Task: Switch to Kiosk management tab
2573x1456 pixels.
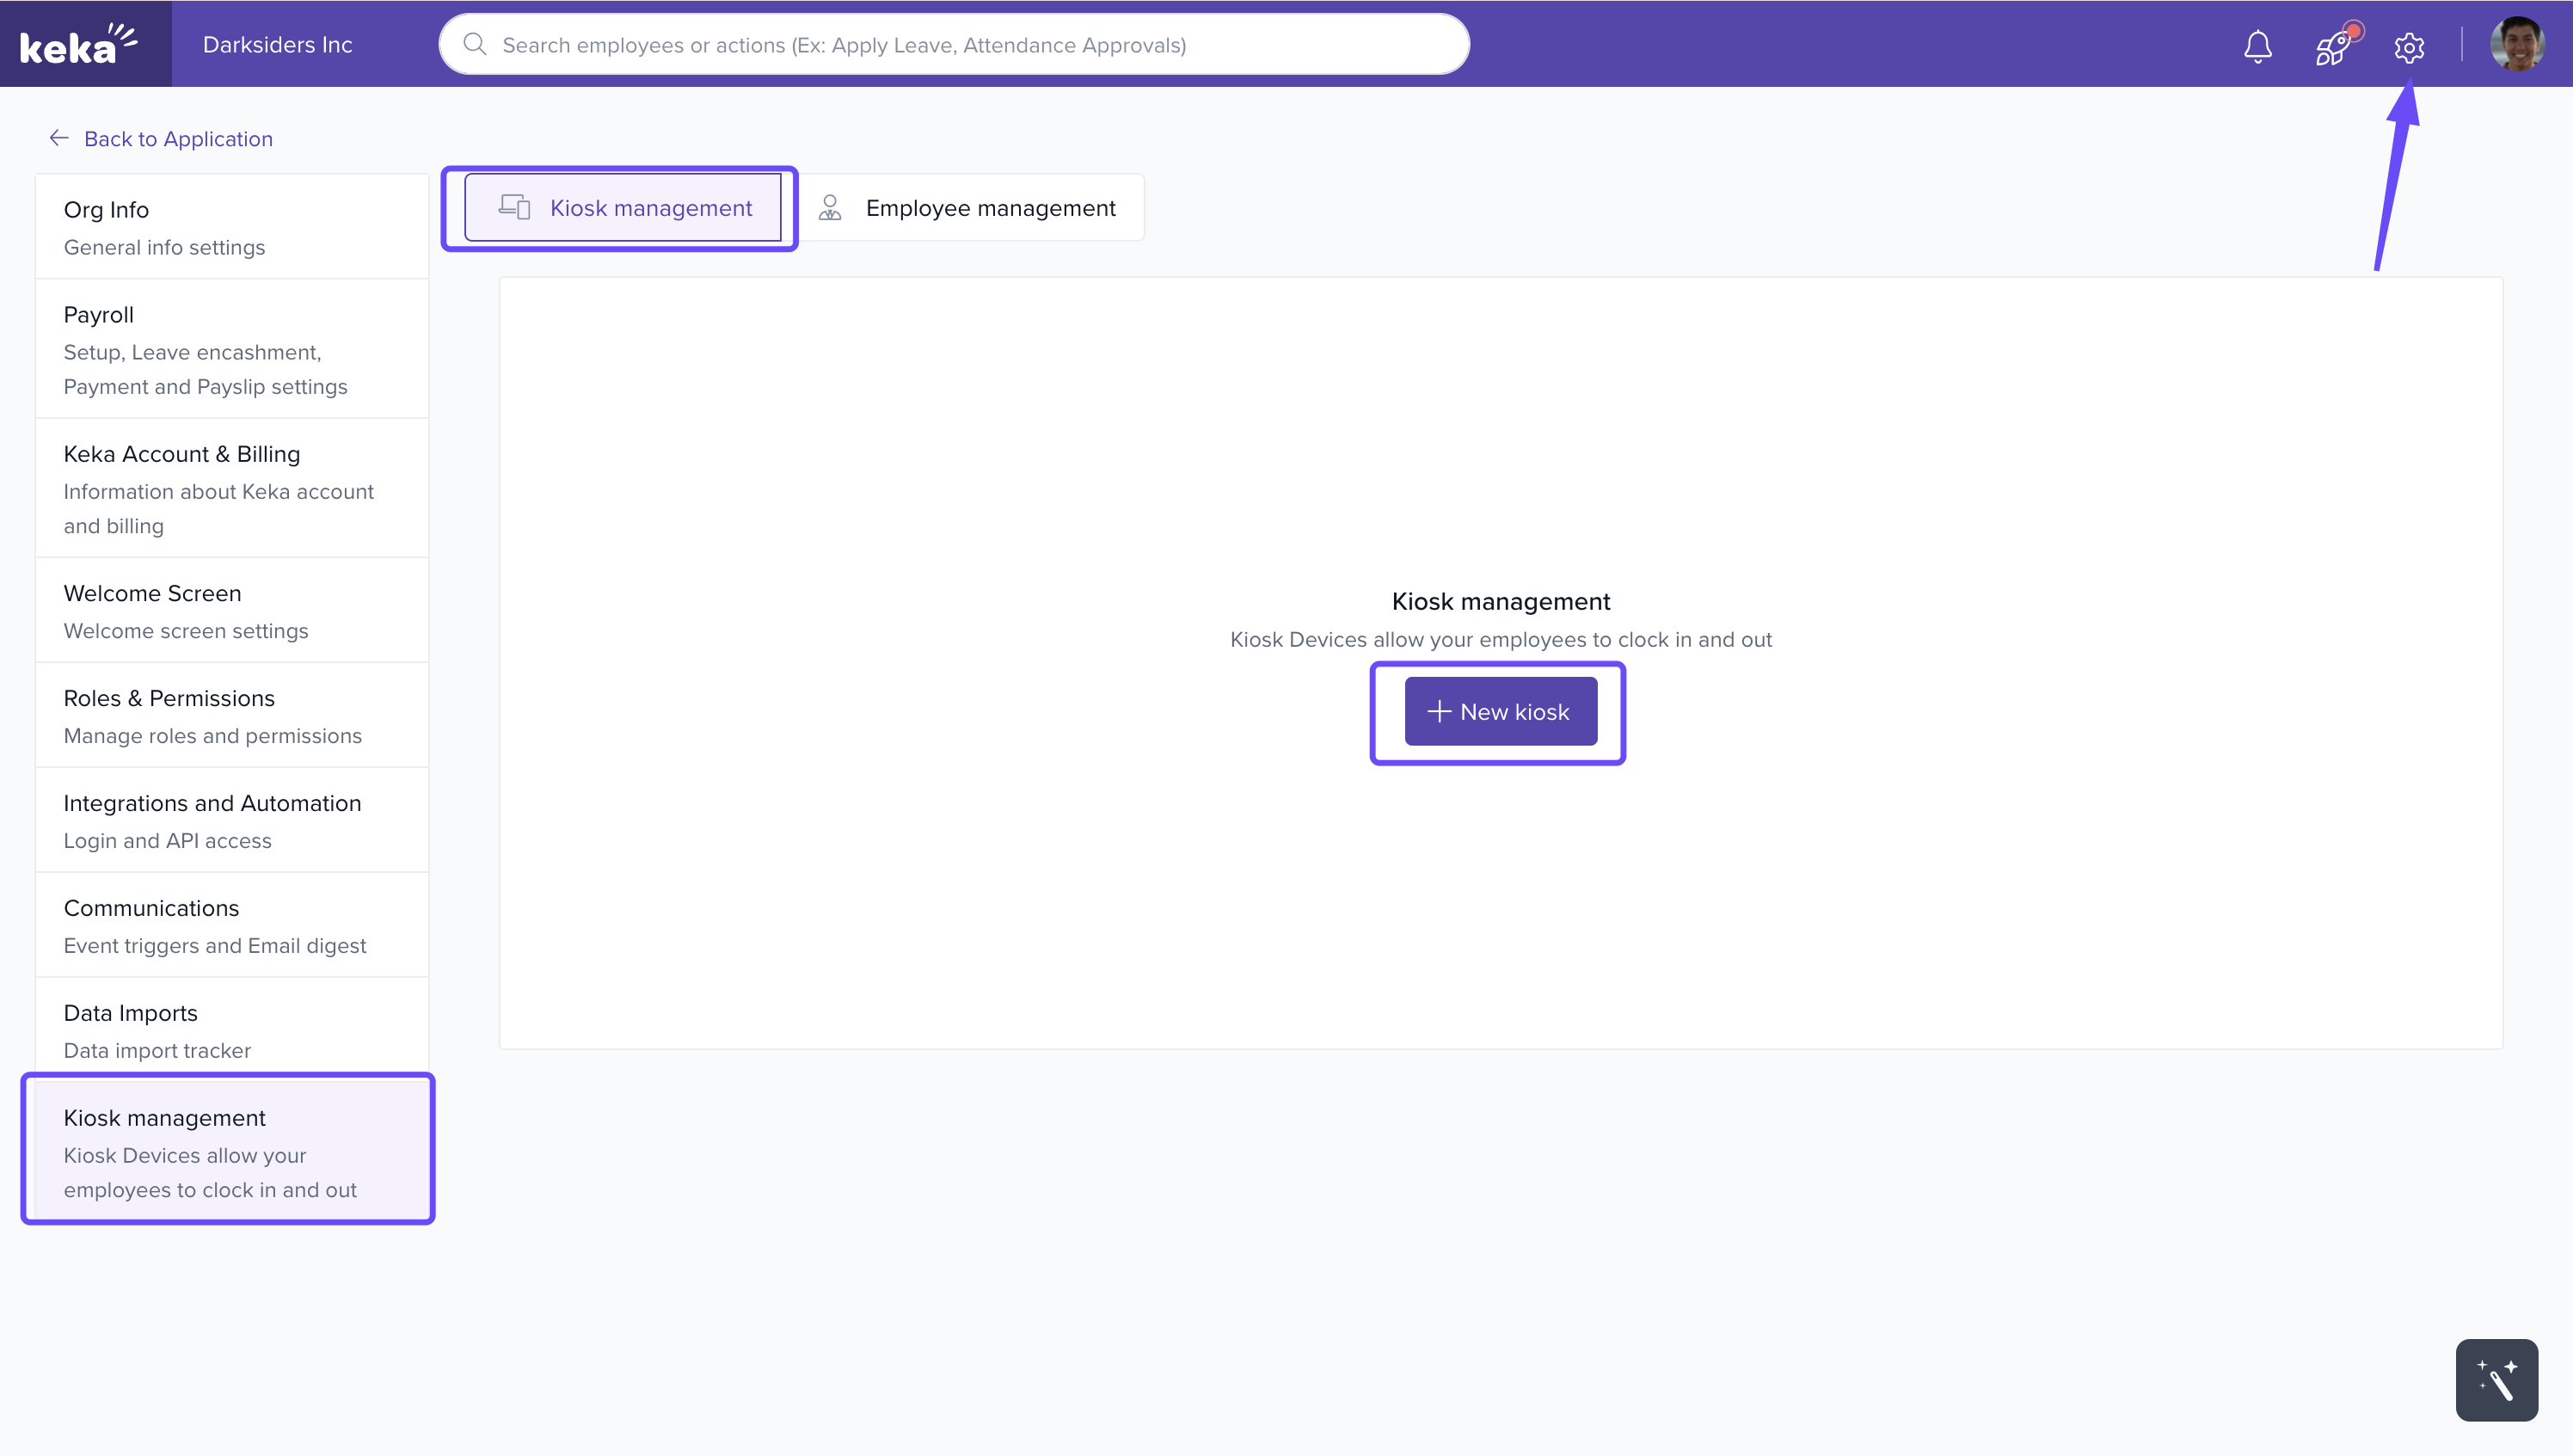Action: [623, 208]
